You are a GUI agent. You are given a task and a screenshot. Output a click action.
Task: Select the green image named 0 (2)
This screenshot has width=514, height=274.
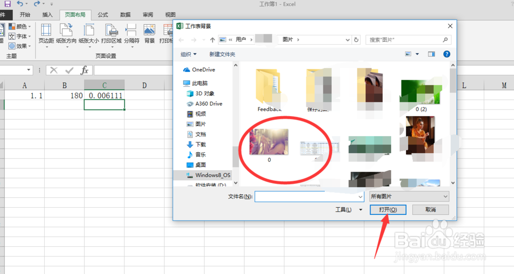pos(421,95)
